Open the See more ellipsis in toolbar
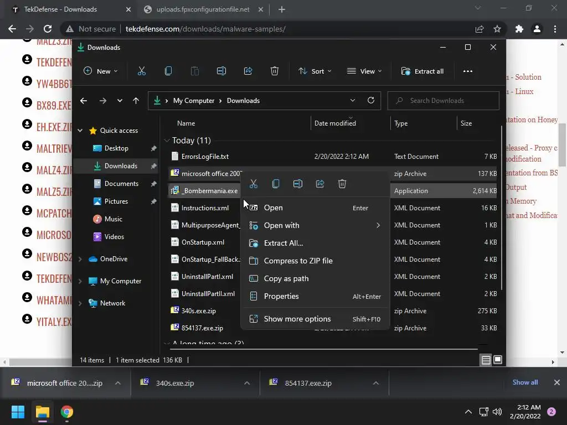Viewport: 567px width, 425px height. pos(467,71)
